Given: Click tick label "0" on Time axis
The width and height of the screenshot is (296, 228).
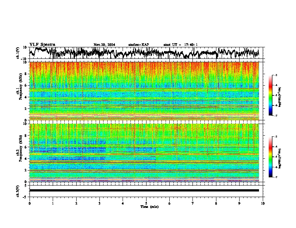Looking at the screenshot, I should 30,203.
